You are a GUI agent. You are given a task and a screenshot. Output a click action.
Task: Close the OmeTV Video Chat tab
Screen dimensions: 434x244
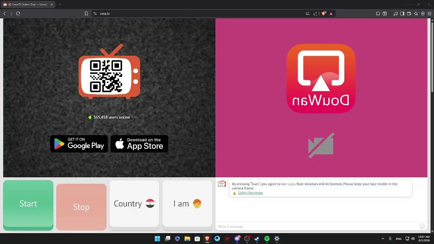[x=52, y=4]
